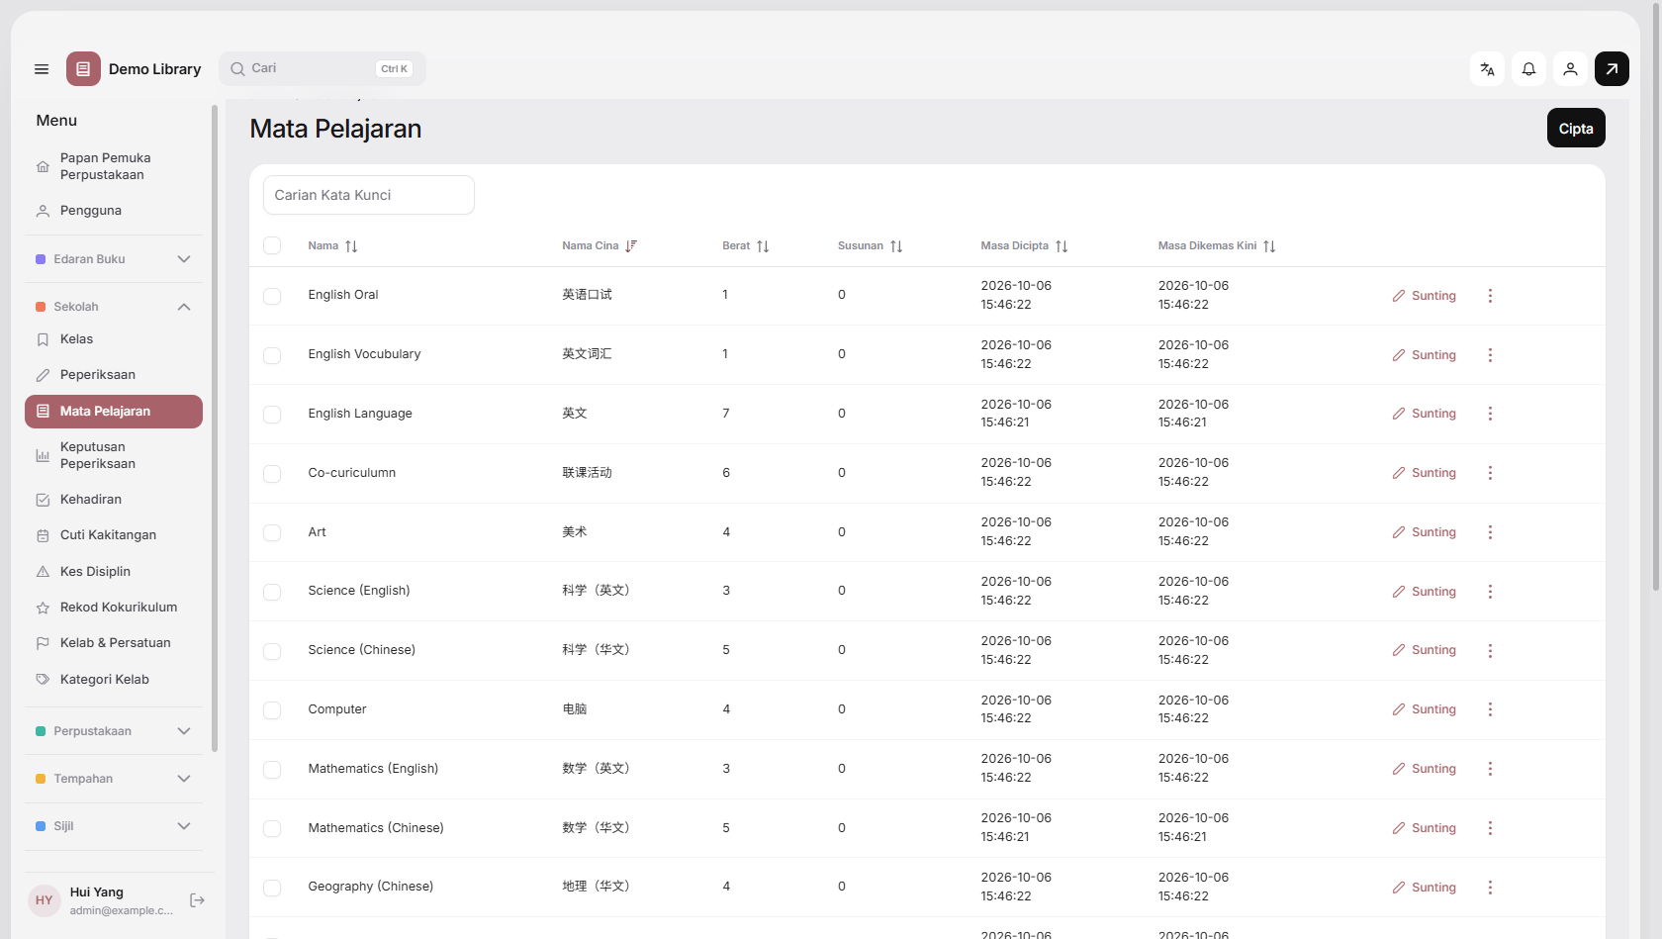This screenshot has height=939, width=1662.
Task: Collapse the Sekolah section
Action: click(114, 307)
